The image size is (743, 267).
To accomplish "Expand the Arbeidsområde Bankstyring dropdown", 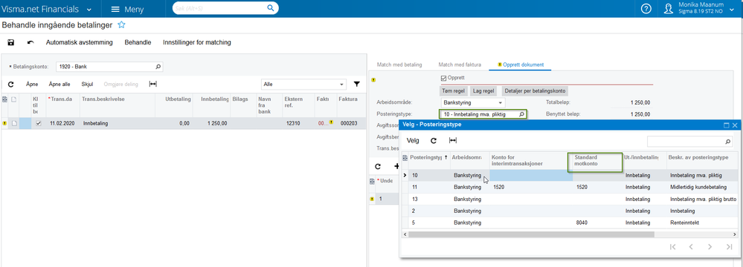I will point(473,102).
